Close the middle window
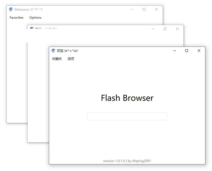212x171 pixels. tap(177, 29)
